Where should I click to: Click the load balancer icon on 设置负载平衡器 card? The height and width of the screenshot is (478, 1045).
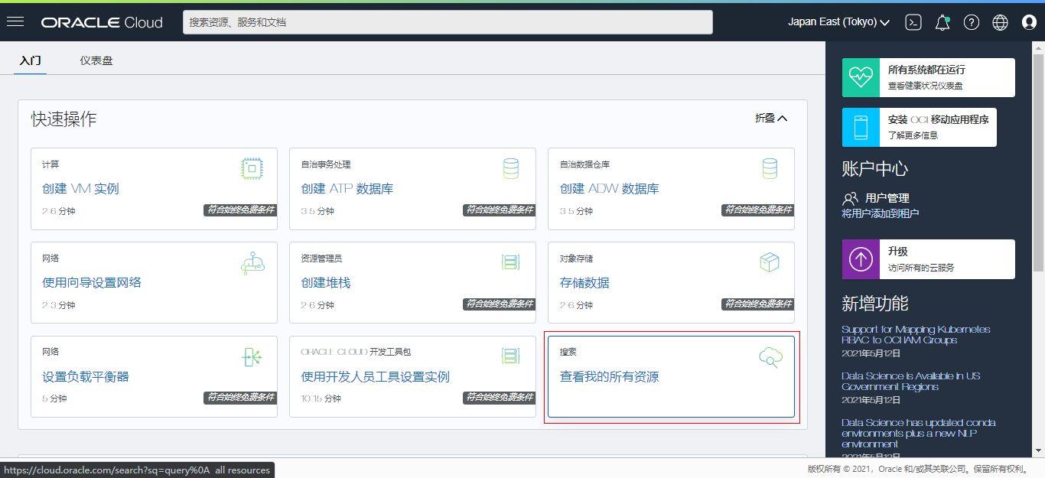click(x=252, y=357)
